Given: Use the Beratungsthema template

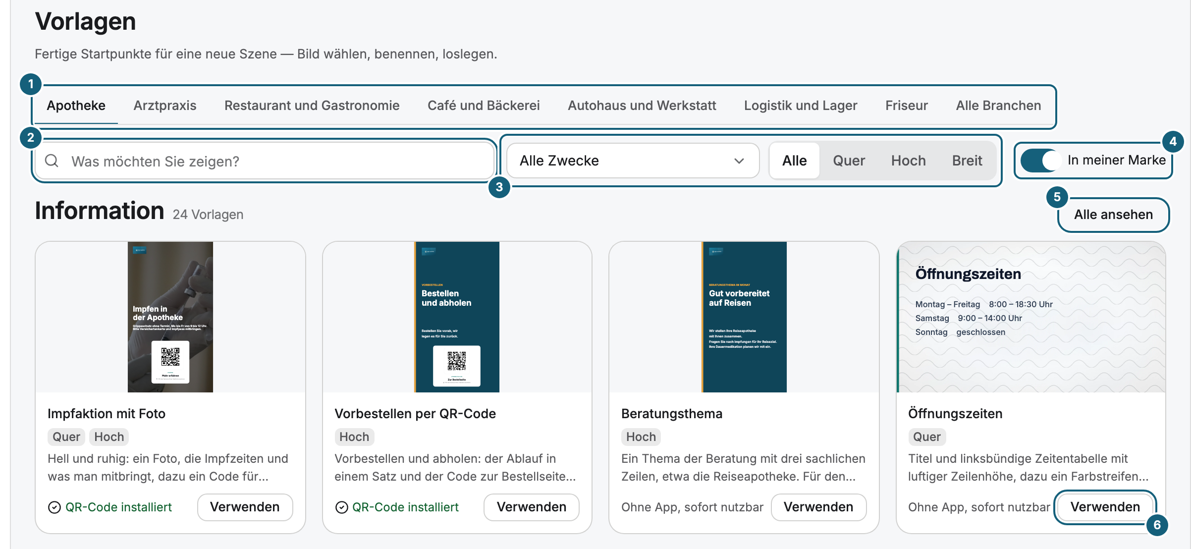Looking at the screenshot, I should [818, 507].
